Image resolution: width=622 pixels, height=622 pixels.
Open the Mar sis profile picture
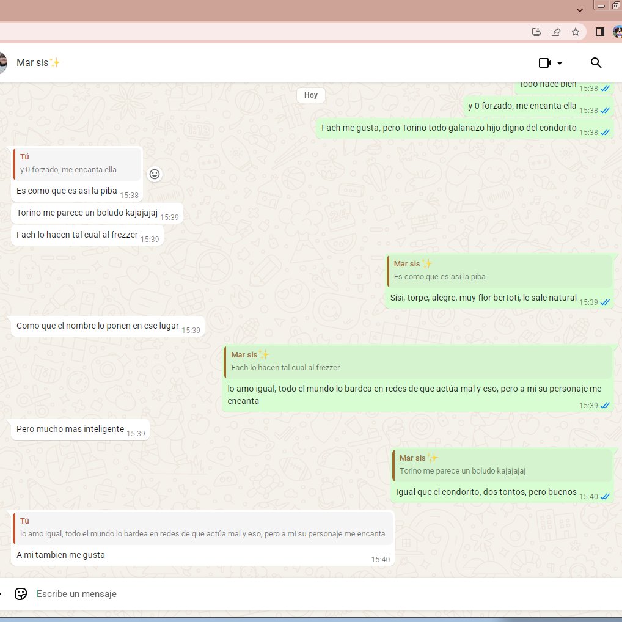tap(2, 63)
